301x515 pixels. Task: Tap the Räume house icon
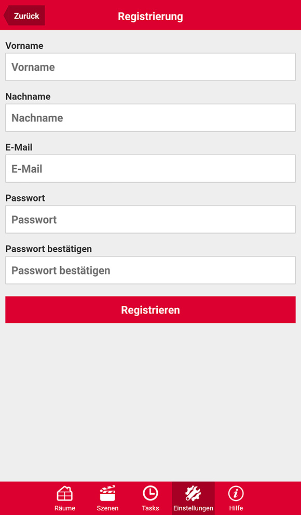(x=65, y=494)
